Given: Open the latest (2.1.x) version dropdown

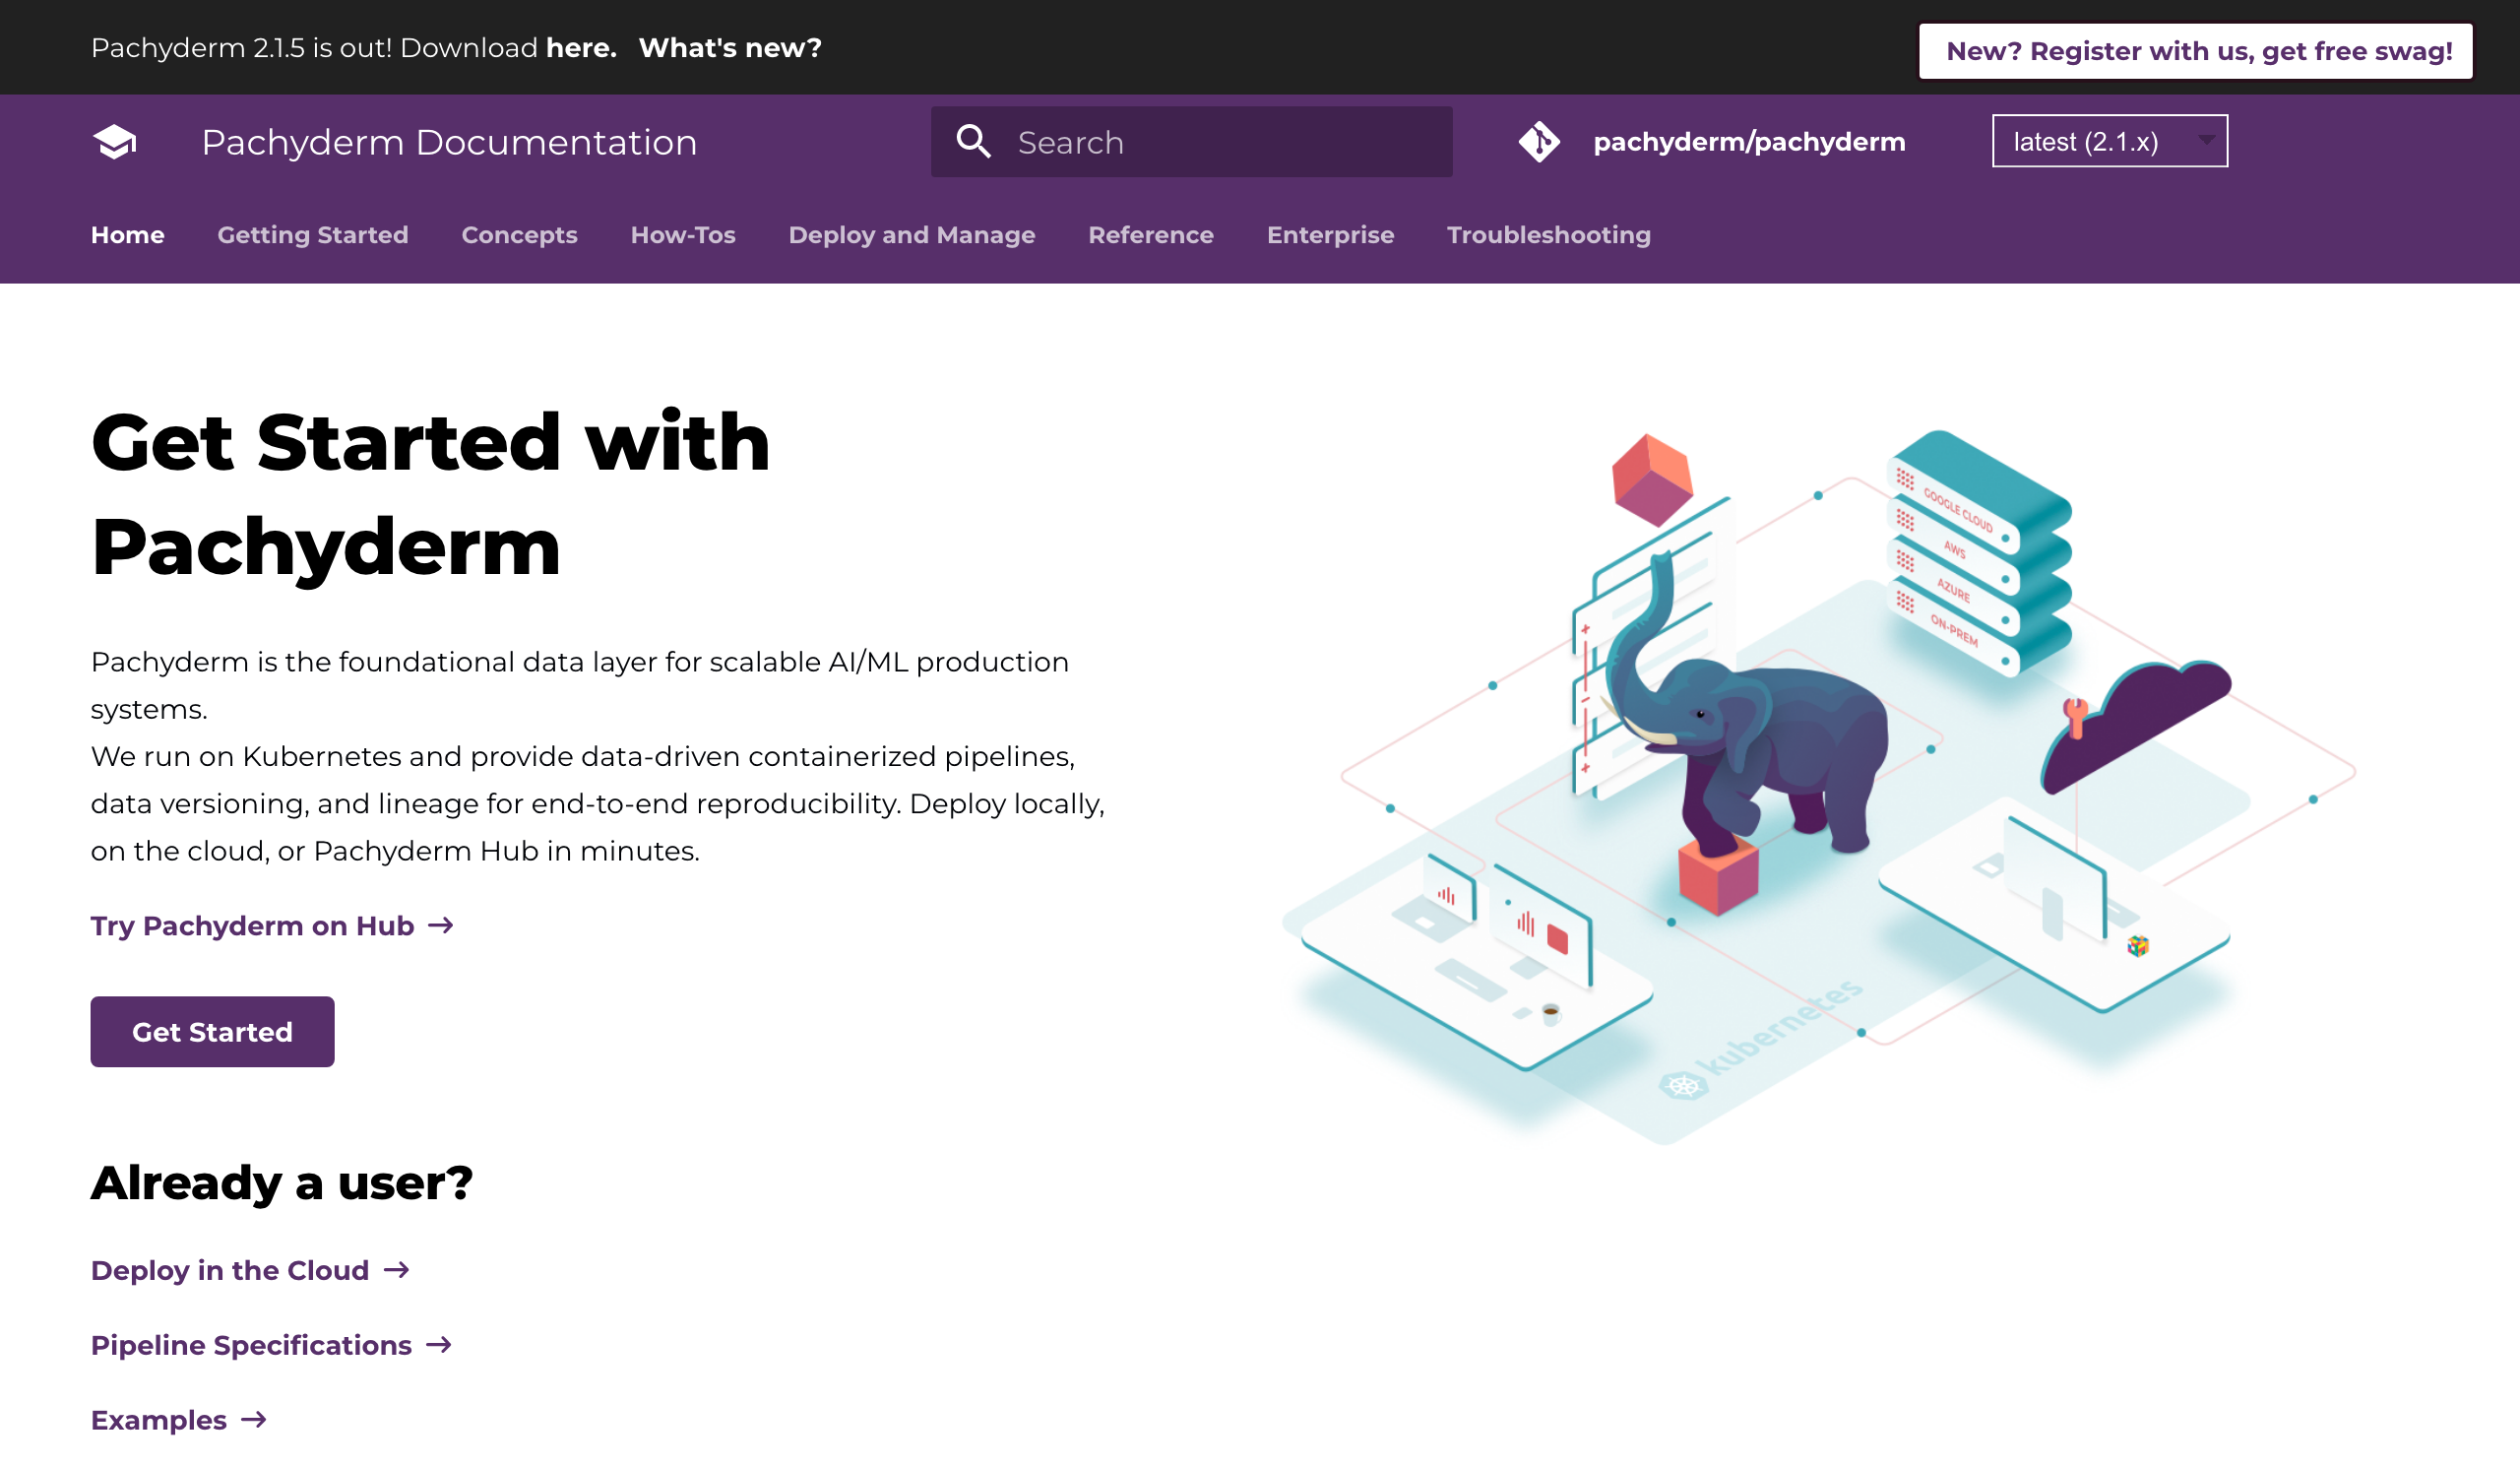Looking at the screenshot, I should 2109,141.
